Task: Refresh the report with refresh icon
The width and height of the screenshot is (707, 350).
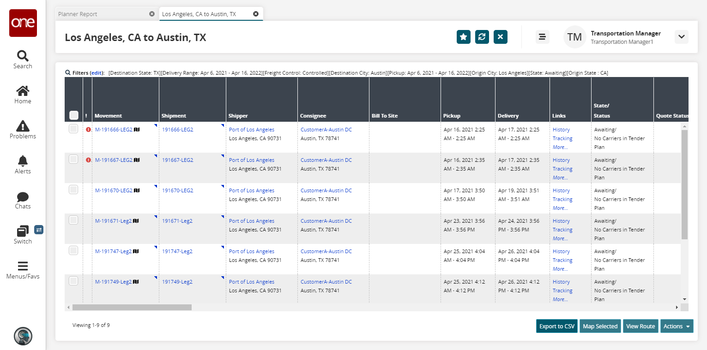Action: pyautogui.click(x=482, y=37)
